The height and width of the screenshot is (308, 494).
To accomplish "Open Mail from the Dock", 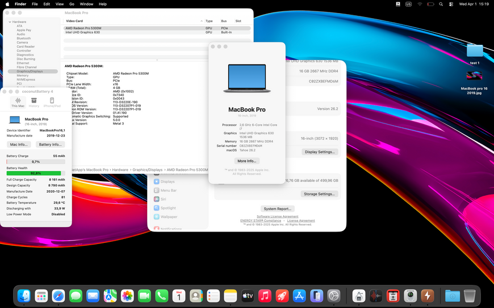I will pyautogui.click(x=93, y=296).
